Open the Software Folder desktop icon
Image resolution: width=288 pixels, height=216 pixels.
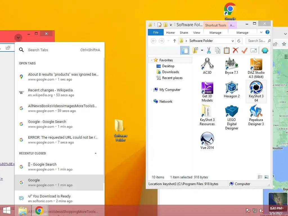pyautogui.click(x=120, y=130)
